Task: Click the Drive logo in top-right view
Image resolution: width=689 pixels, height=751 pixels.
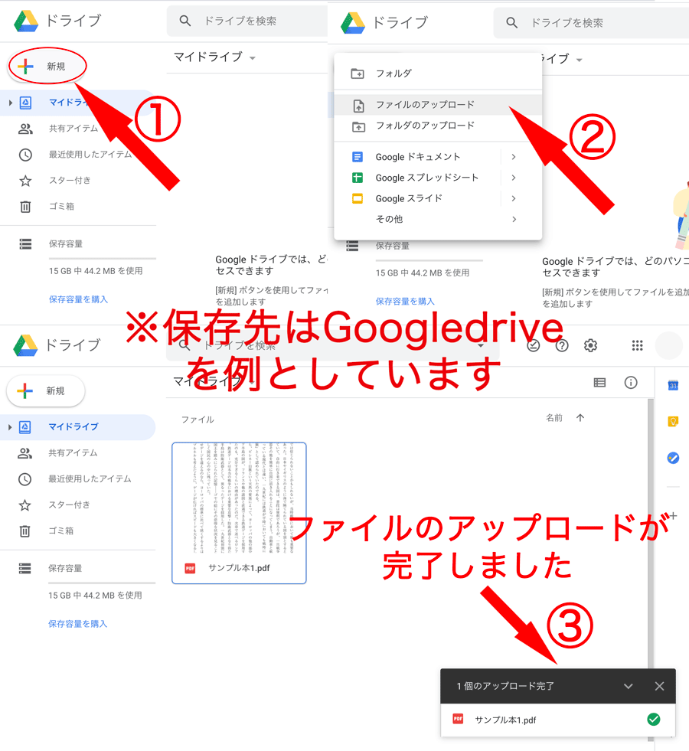Action: pyautogui.click(x=353, y=22)
